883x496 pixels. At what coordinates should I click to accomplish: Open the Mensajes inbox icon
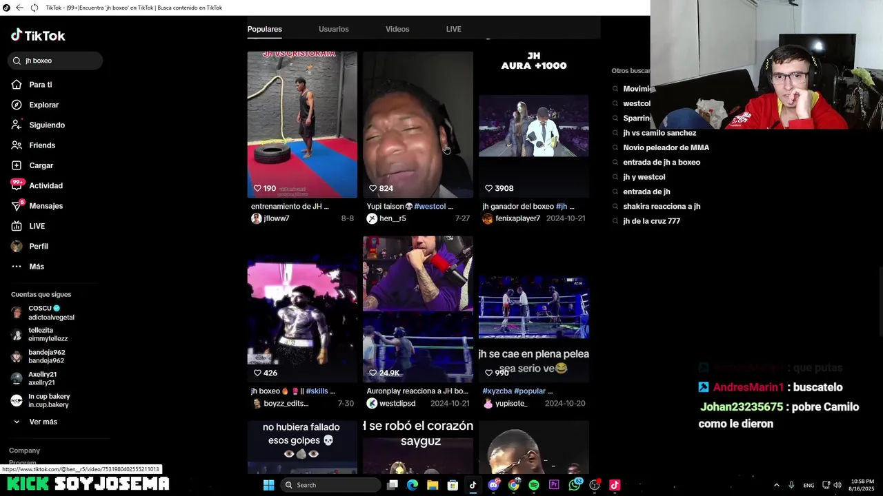(x=17, y=206)
